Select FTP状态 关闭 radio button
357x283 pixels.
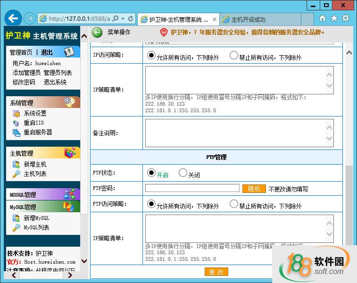pyautogui.click(x=183, y=173)
